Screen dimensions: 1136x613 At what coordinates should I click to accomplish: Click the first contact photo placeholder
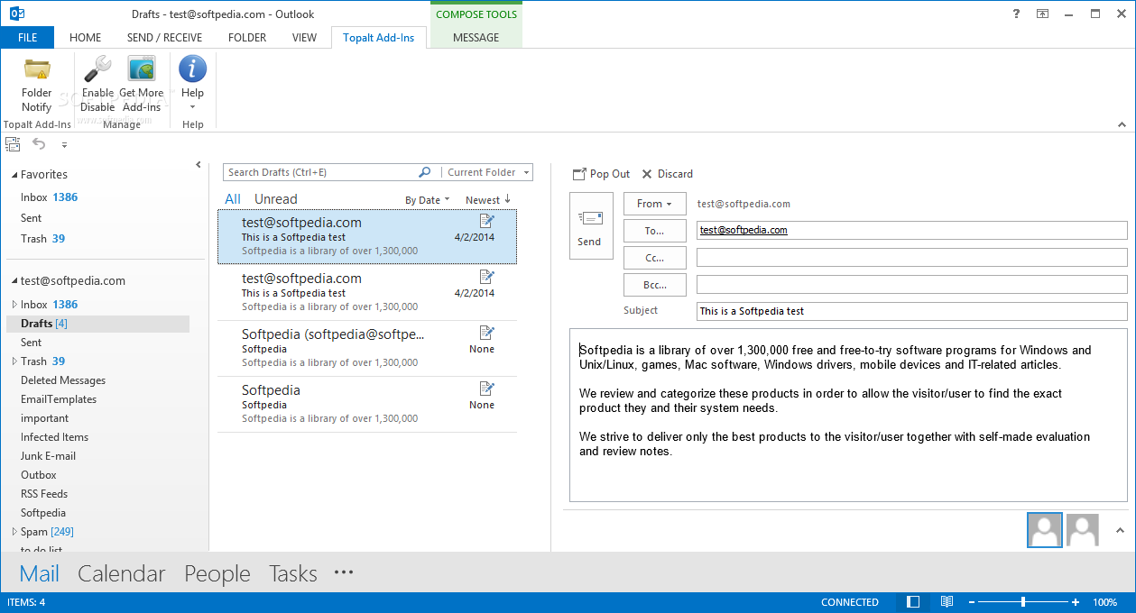point(1045,530)
